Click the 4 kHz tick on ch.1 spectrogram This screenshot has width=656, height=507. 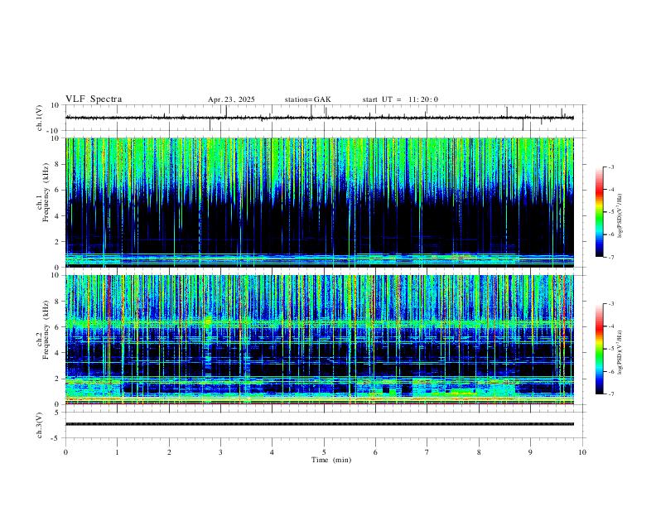pos(58,216)
